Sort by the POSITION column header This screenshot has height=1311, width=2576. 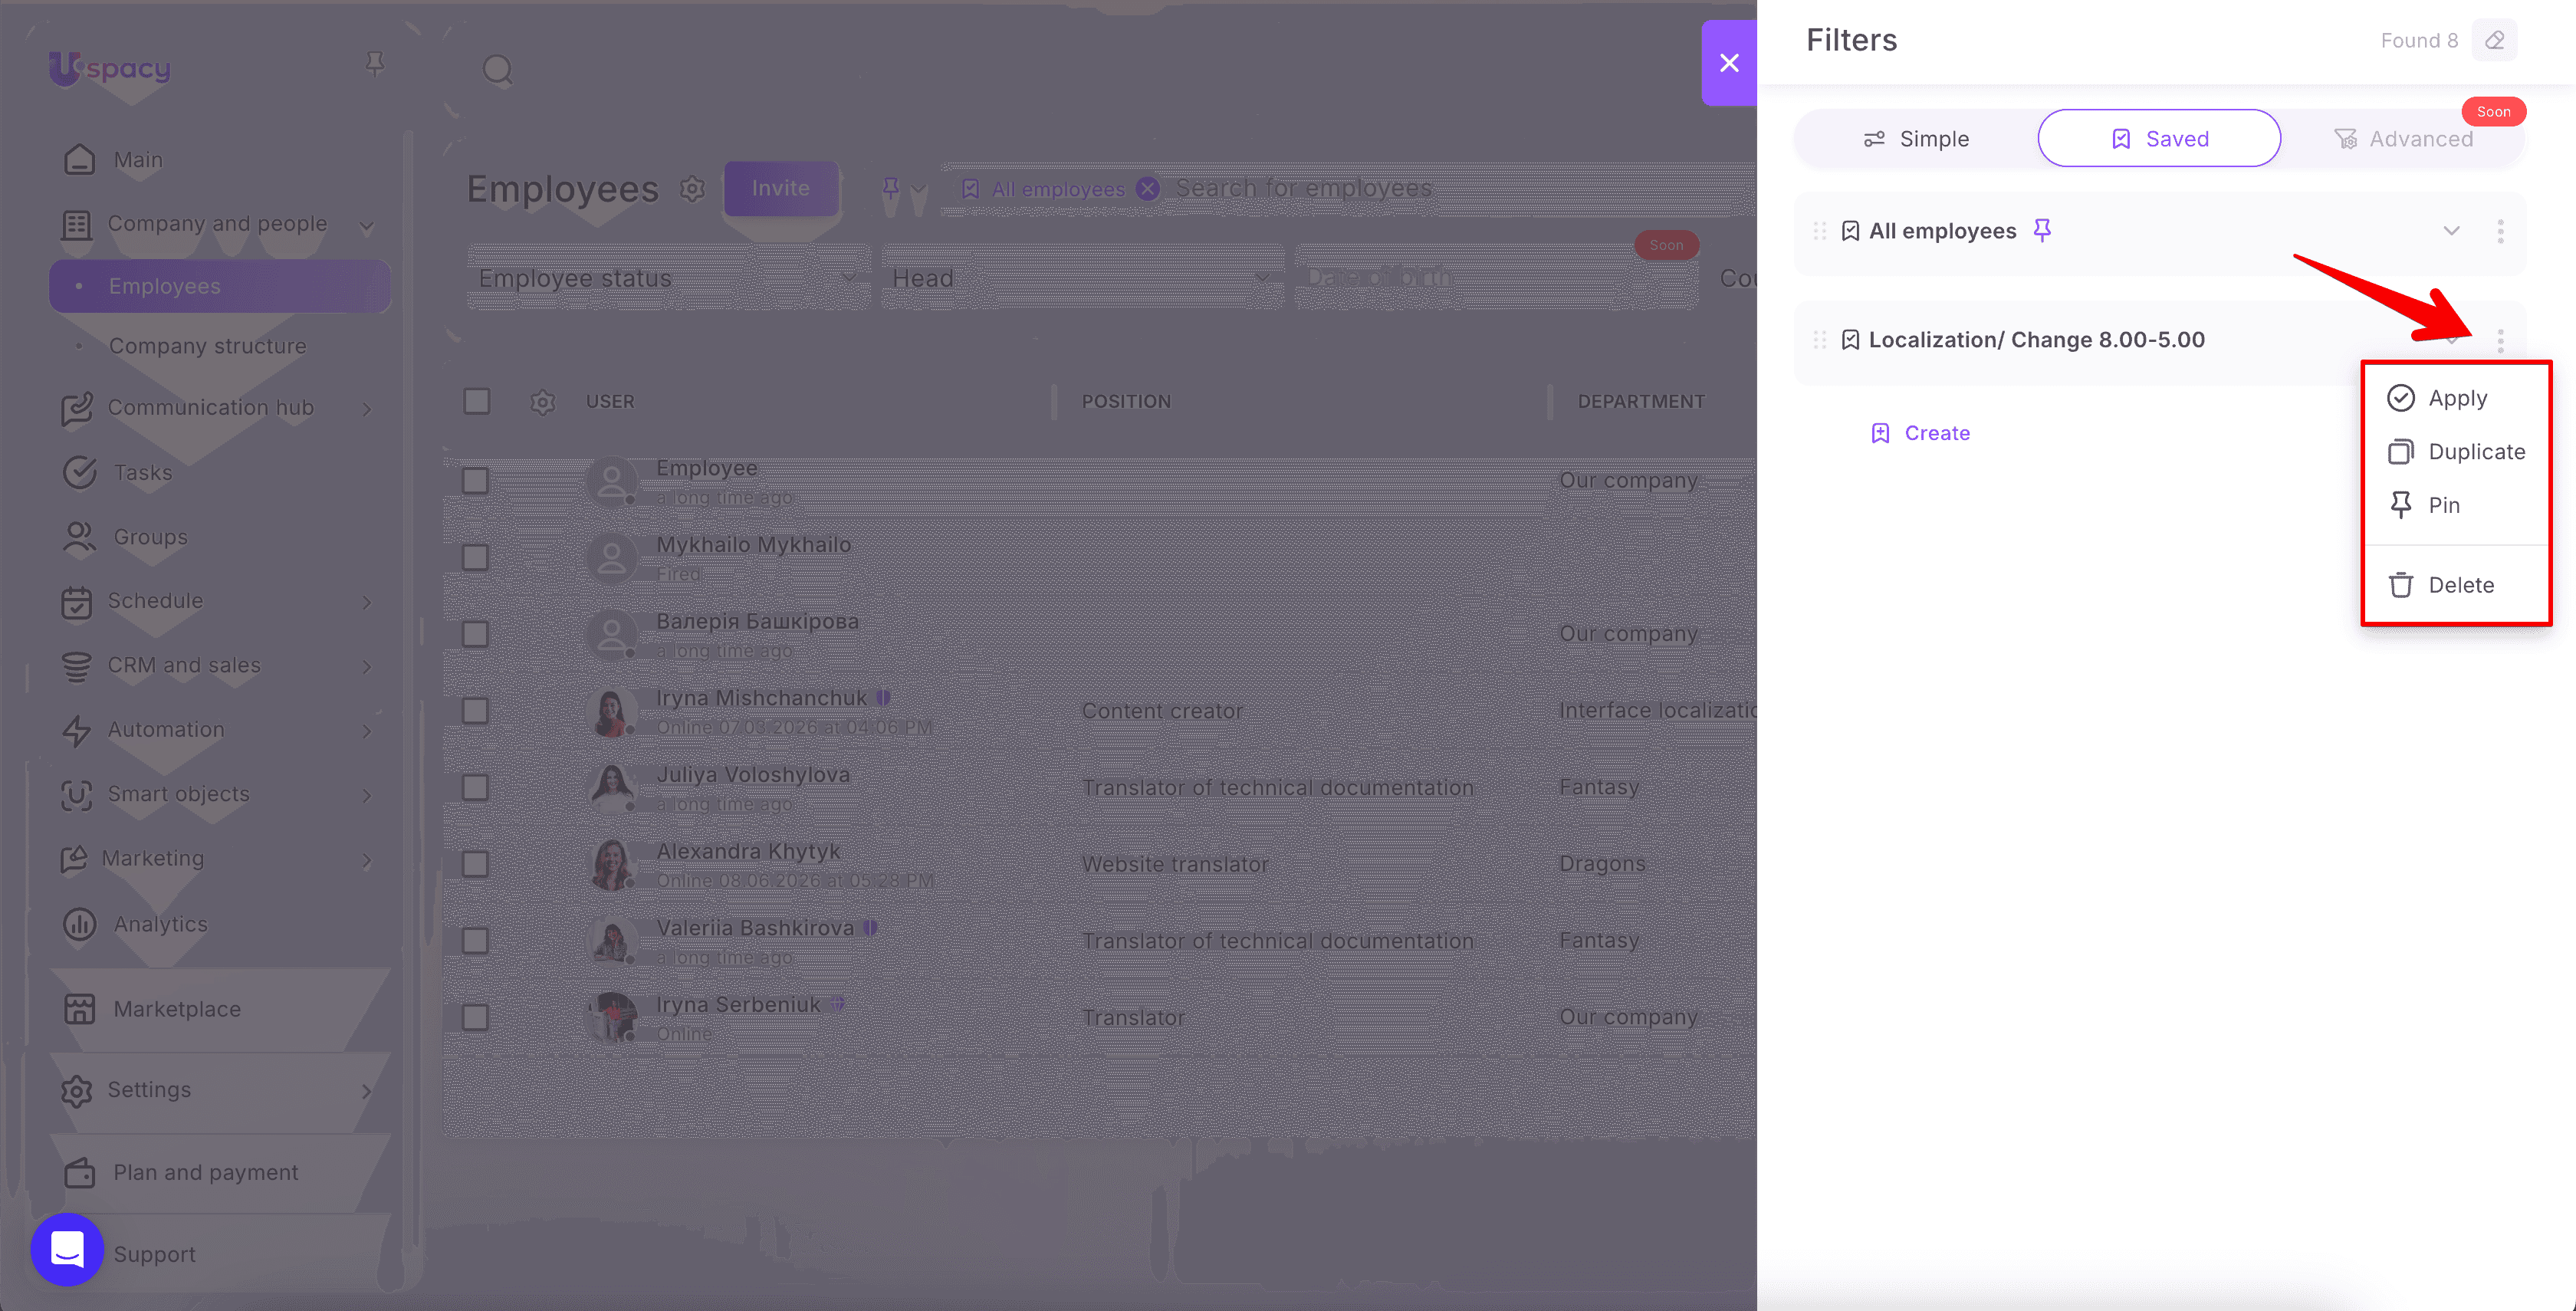coord(1126,402)
